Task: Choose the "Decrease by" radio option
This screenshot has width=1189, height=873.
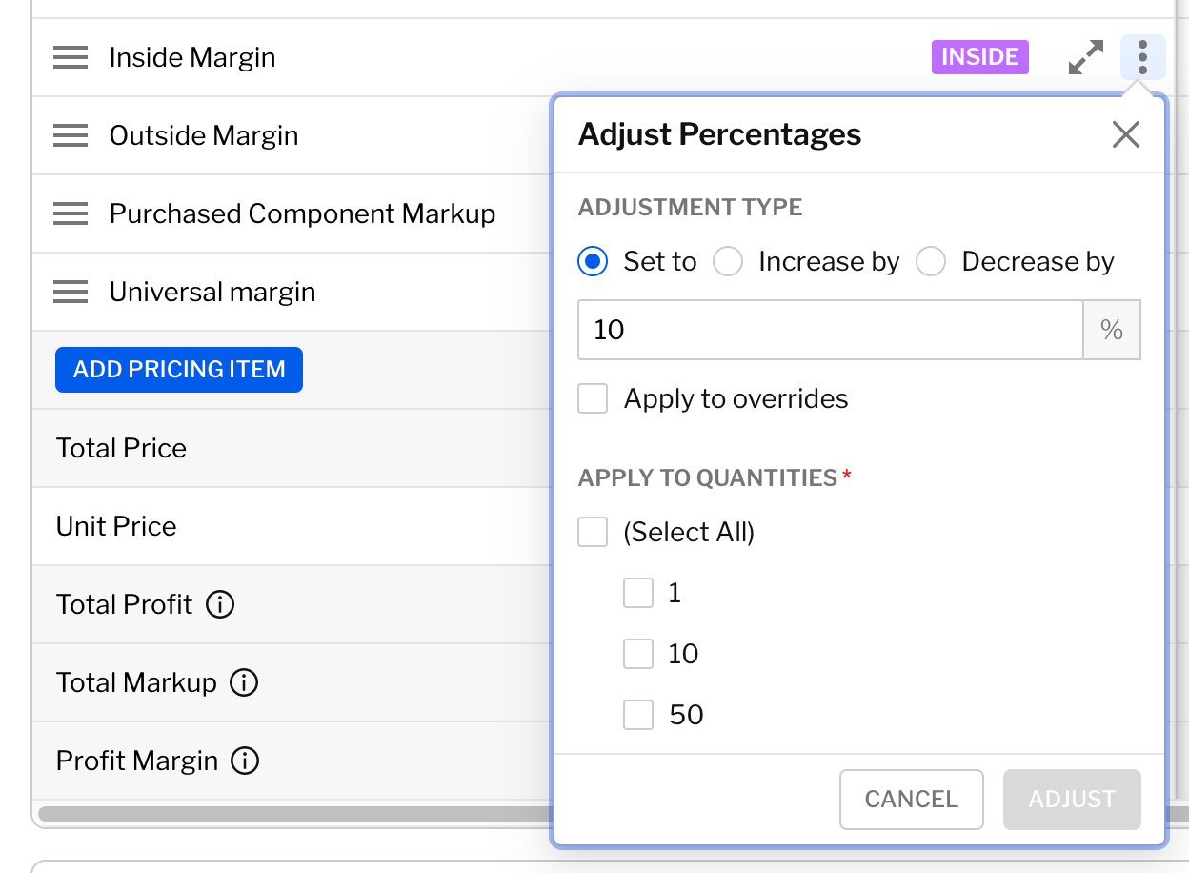Action: tap(931, 261)
